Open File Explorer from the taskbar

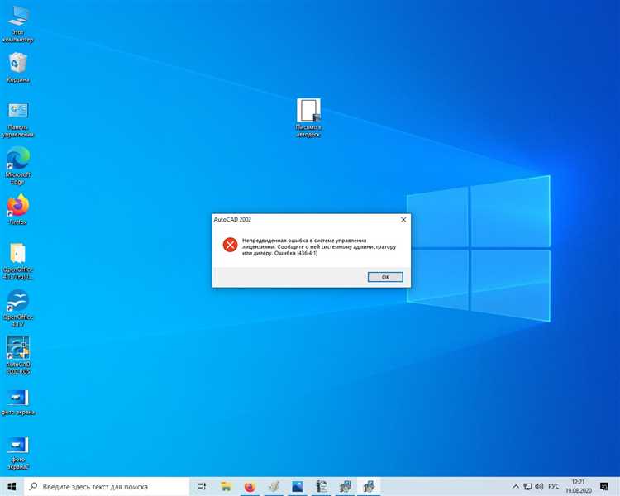(226, 487)
